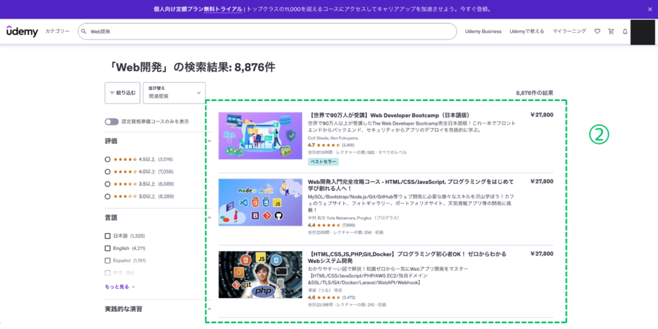Select the 4.5以上 rating radio button
Image resolution: width=658 pixels, height=329 pixels.
(x=107, y=159)
